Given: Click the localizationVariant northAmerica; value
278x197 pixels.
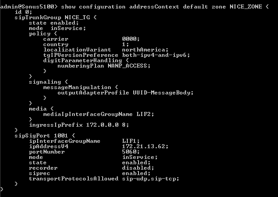Looking at the screenshot, I should click(145, 50).
